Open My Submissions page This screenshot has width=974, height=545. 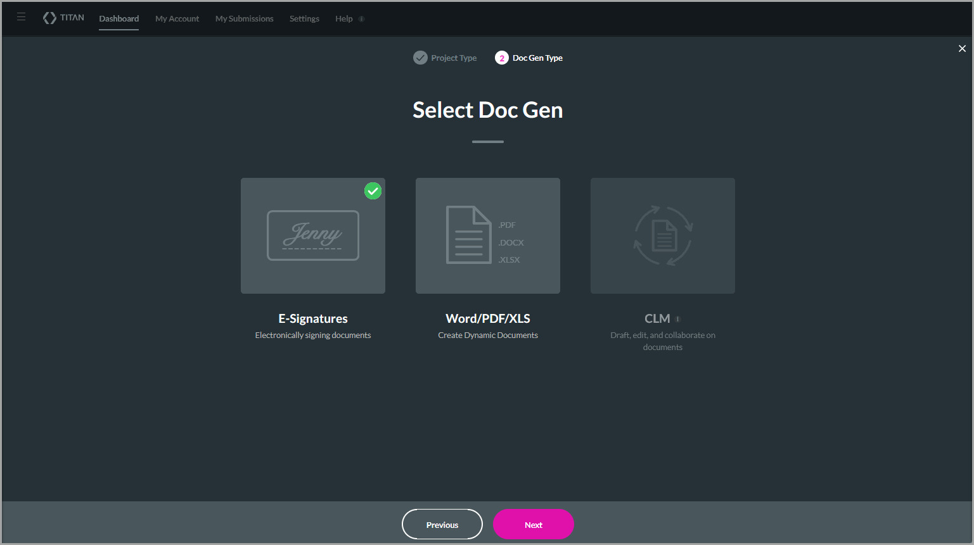tap(245, 18)
